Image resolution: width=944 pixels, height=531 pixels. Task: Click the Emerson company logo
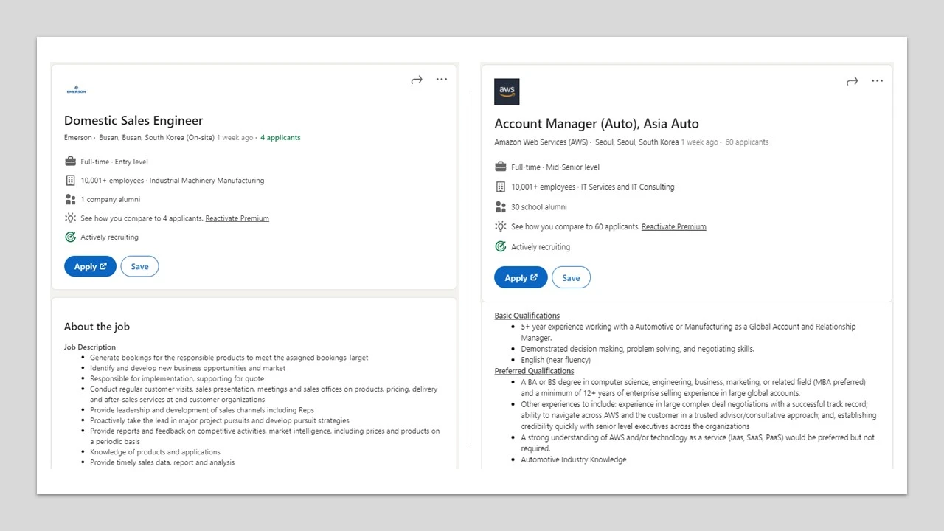(x=76, y=90)
